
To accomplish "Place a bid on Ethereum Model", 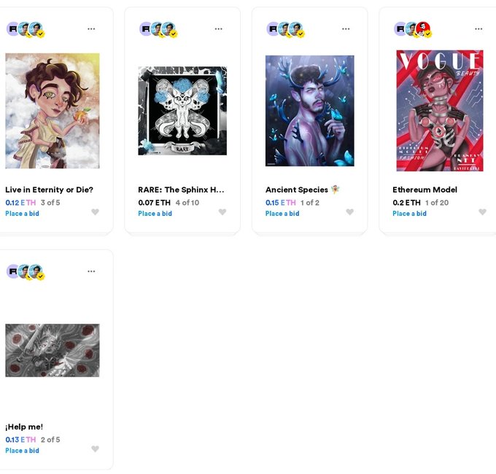I will 409,214.
